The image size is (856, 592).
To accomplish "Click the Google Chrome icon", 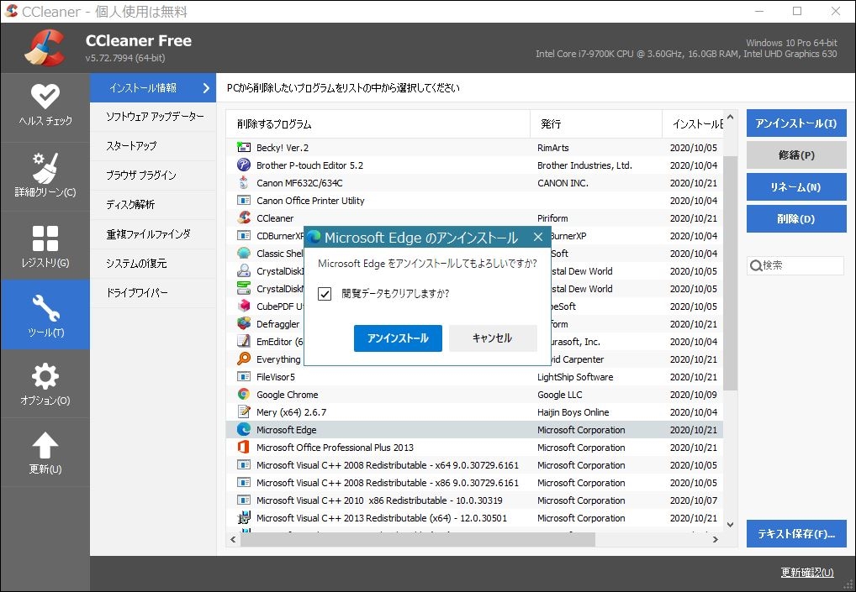I will (244, 395).
